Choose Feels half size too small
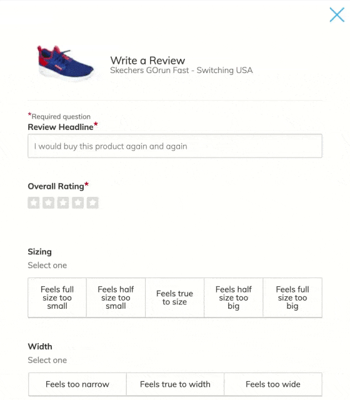This screenshot has height=400, width=350. (116, 297)
